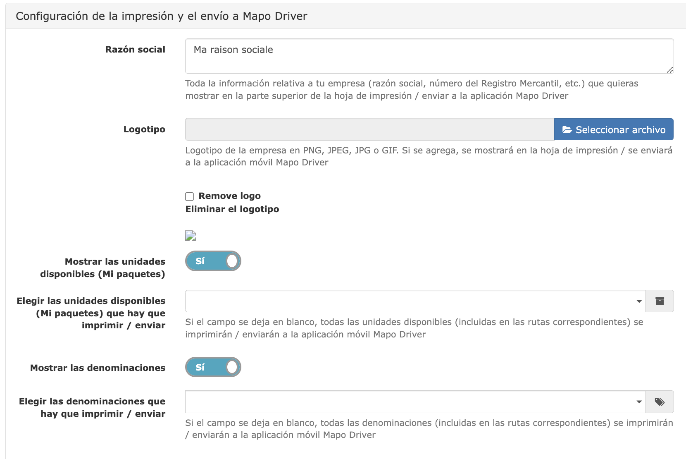
Task: Click the 'Elegir las denominaciones que hay que imprimir' label
Action: tap(92, 407)
